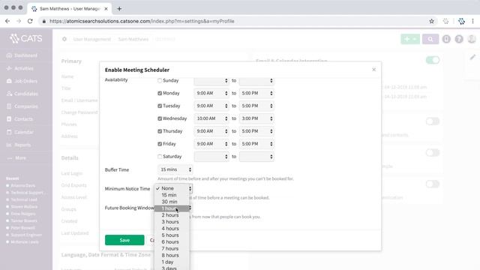Click the browser forward arrow
This screenshot has width=480, height=270.
point(19,21)
